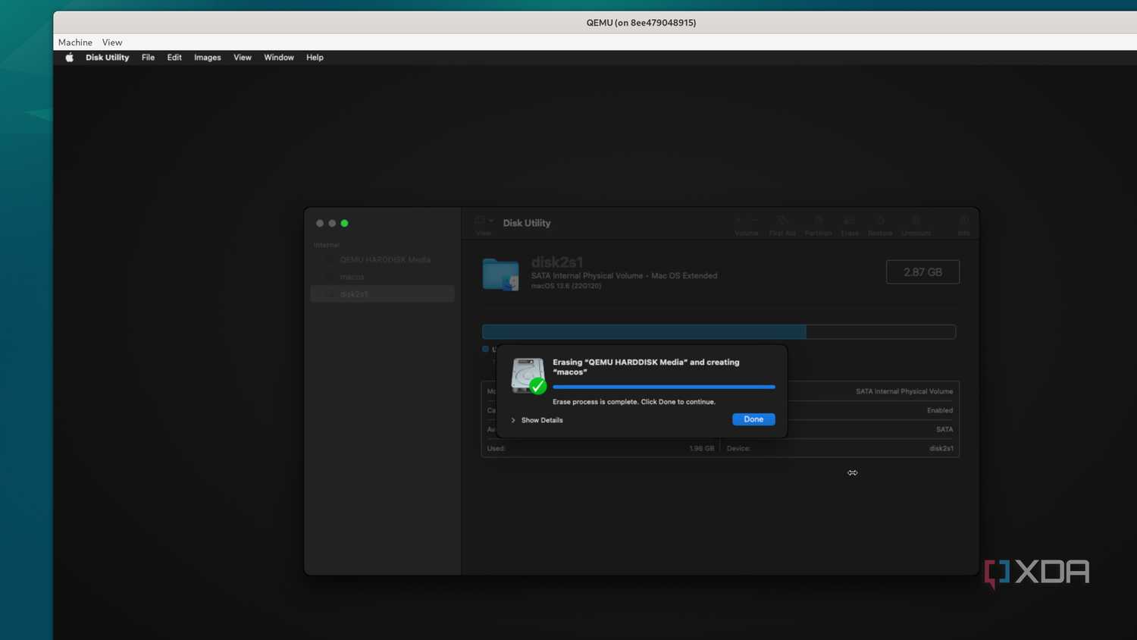1137x640 pixels.
Task: Select QEMU HARDDISK Media in the sidebar
Action: pos(383,259)
